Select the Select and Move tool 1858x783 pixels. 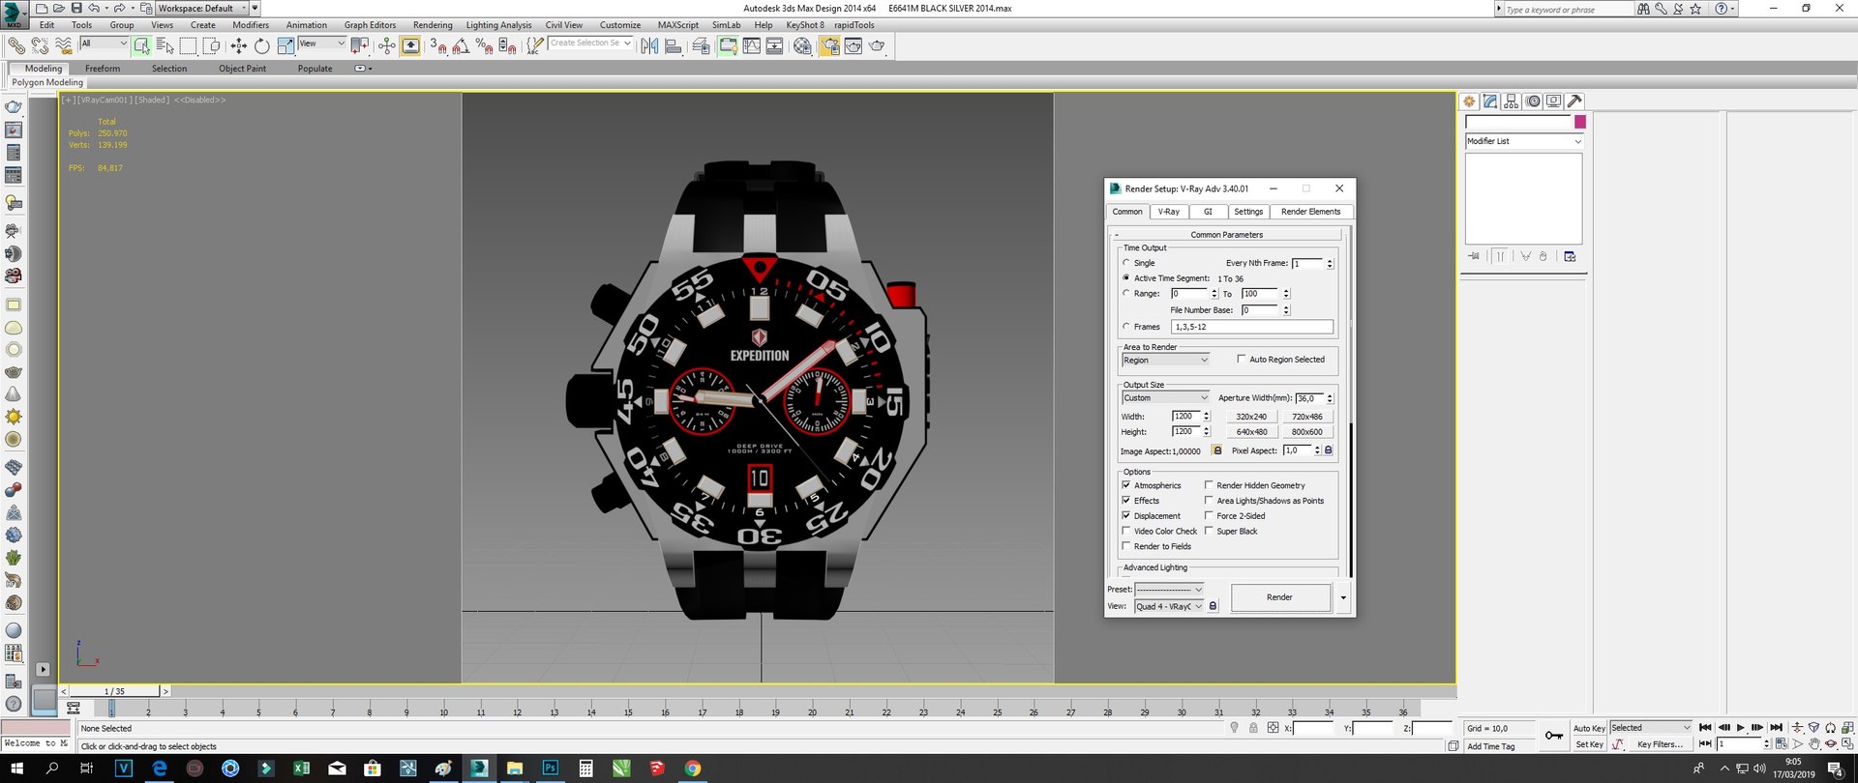coord(239,45)
